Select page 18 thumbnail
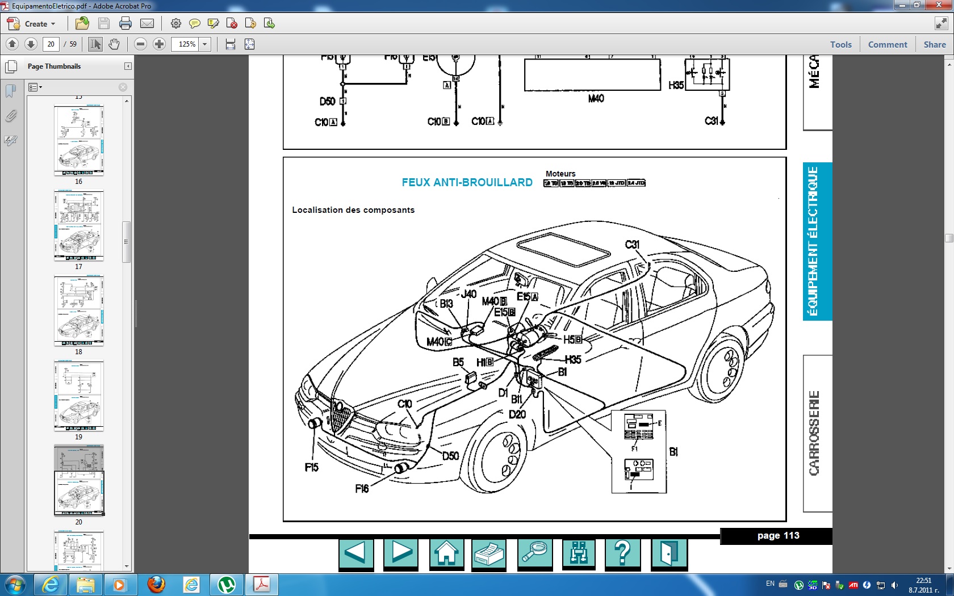 79,311
